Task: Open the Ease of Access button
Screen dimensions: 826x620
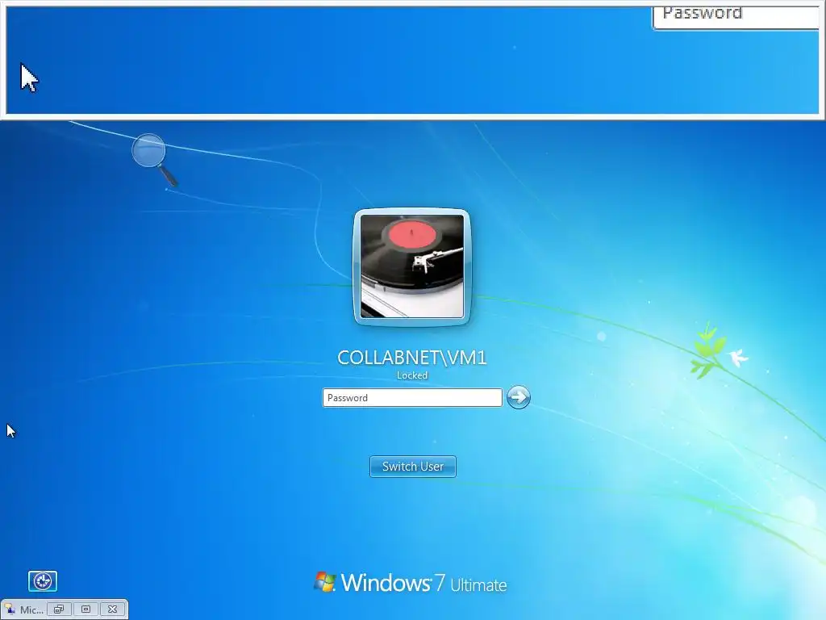Action: 43,581
